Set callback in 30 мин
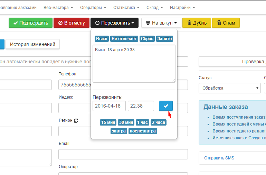 (x=126, y=122)
